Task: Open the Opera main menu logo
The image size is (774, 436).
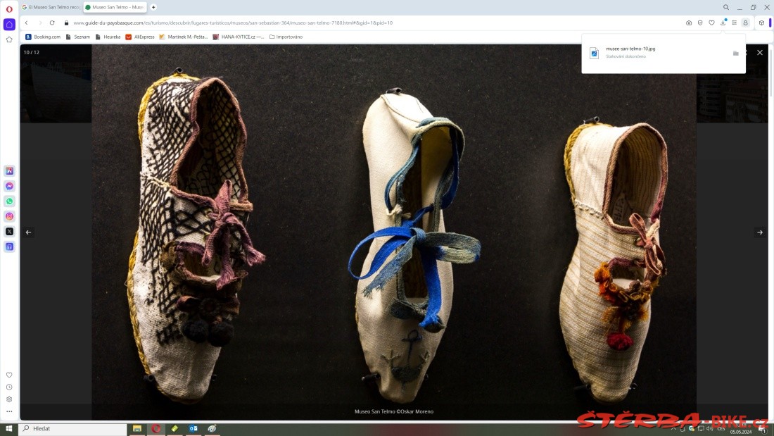Action: click(9, 9)
